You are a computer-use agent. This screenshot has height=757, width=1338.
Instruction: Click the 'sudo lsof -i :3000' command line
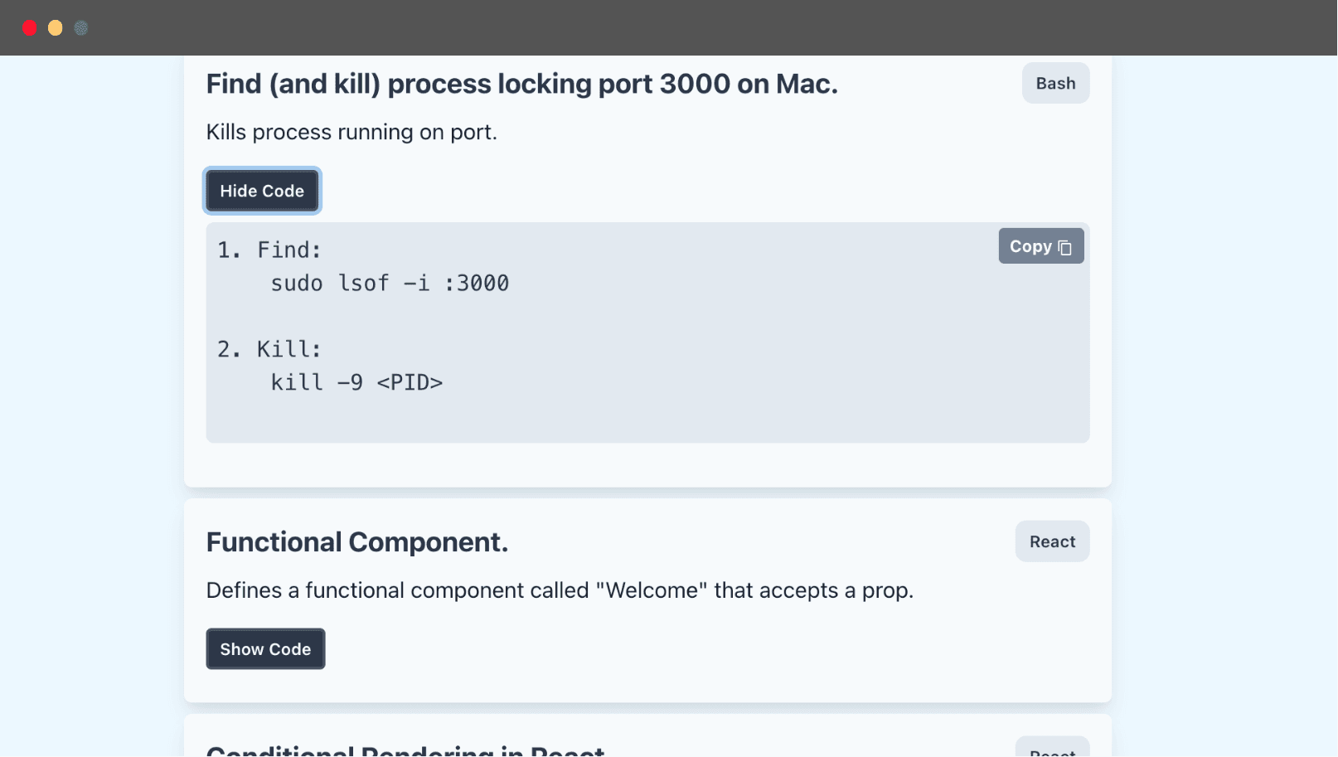[390, 284]
